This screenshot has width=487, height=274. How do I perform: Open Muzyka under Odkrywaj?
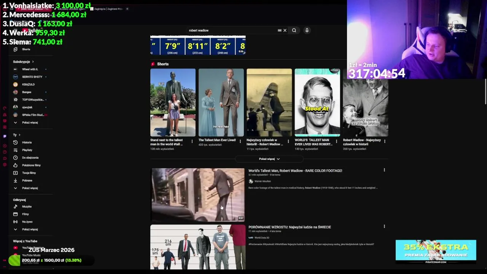click(27, 207)
